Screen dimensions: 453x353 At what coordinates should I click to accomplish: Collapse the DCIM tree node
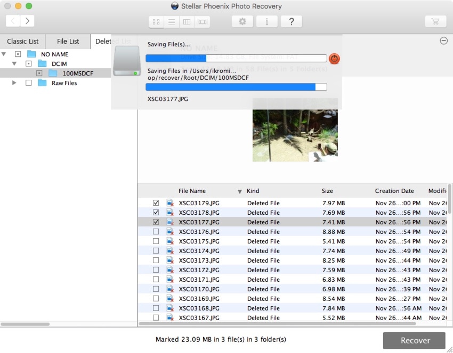(14, 63)
